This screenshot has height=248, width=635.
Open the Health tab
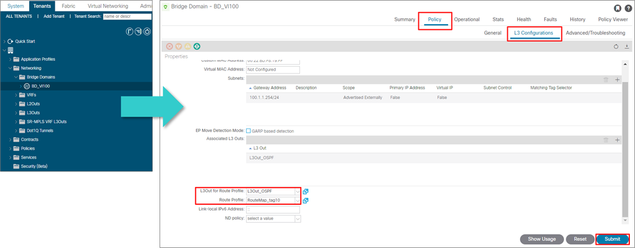pos(524,20)
